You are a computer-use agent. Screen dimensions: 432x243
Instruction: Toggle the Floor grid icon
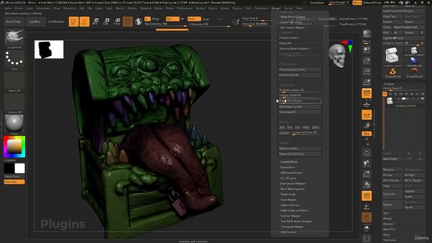(x=367, y=104)
